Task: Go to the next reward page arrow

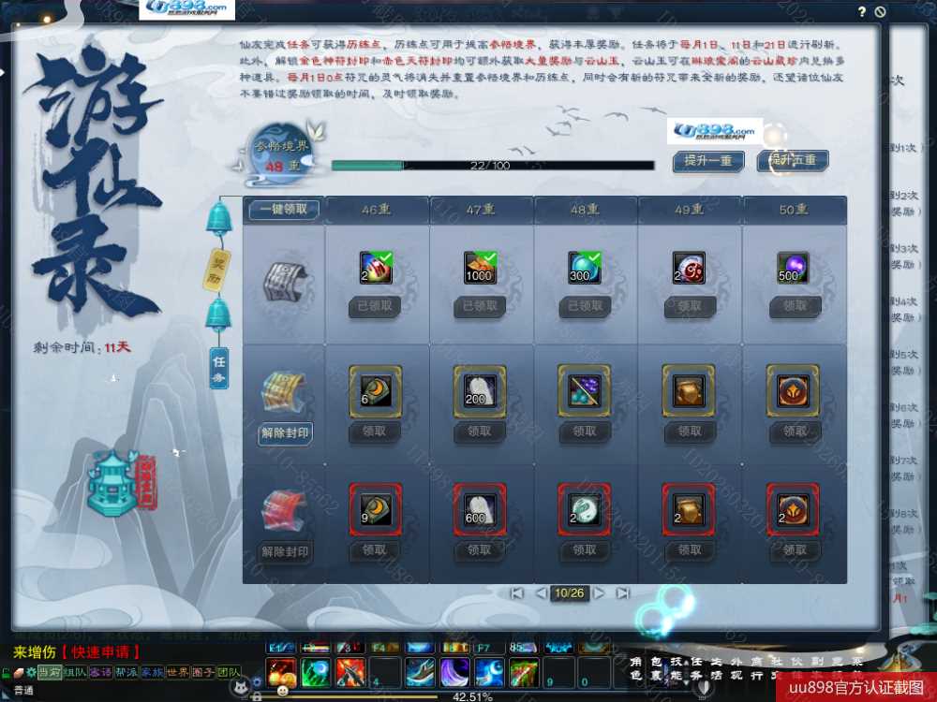Action: pyautogui.click(x=598, y=593)
